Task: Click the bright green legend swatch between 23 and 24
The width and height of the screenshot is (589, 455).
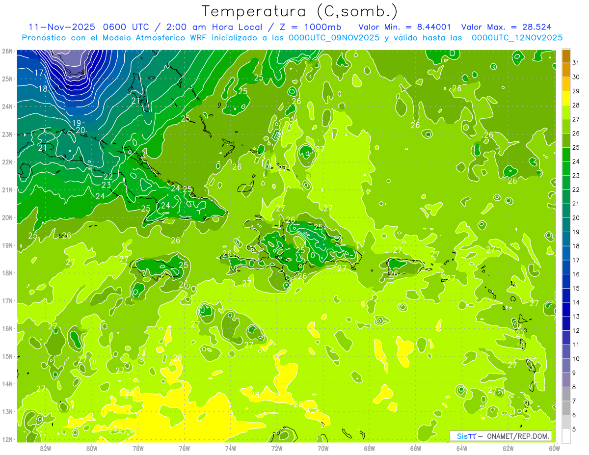Action: point(566,169)
